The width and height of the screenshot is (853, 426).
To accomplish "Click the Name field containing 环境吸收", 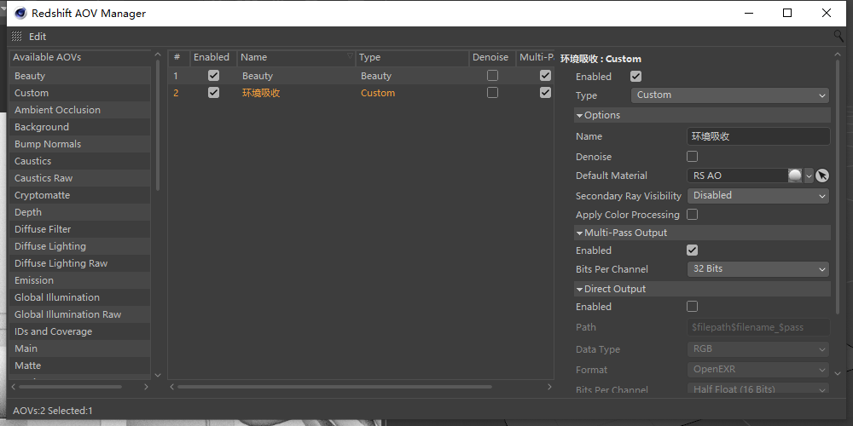I will coord(759,136).
